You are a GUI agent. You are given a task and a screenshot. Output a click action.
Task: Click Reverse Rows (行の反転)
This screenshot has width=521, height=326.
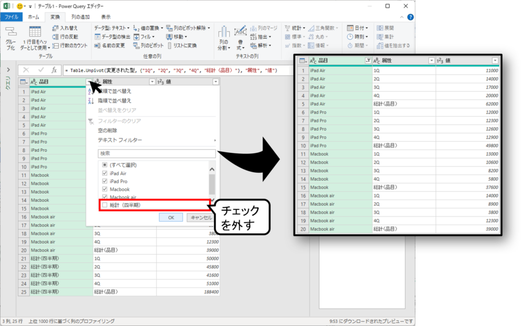(65, 37)
